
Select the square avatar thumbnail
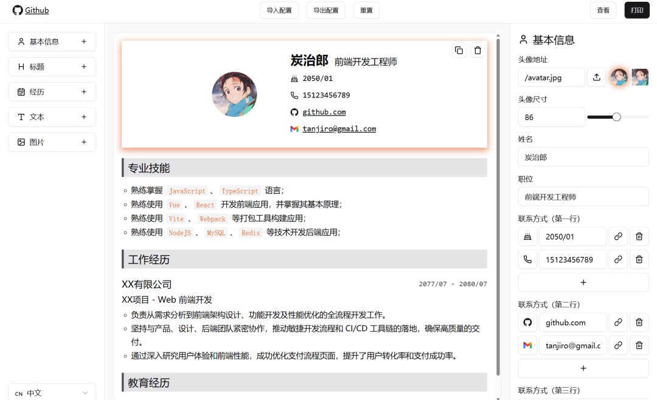[641, 77]
